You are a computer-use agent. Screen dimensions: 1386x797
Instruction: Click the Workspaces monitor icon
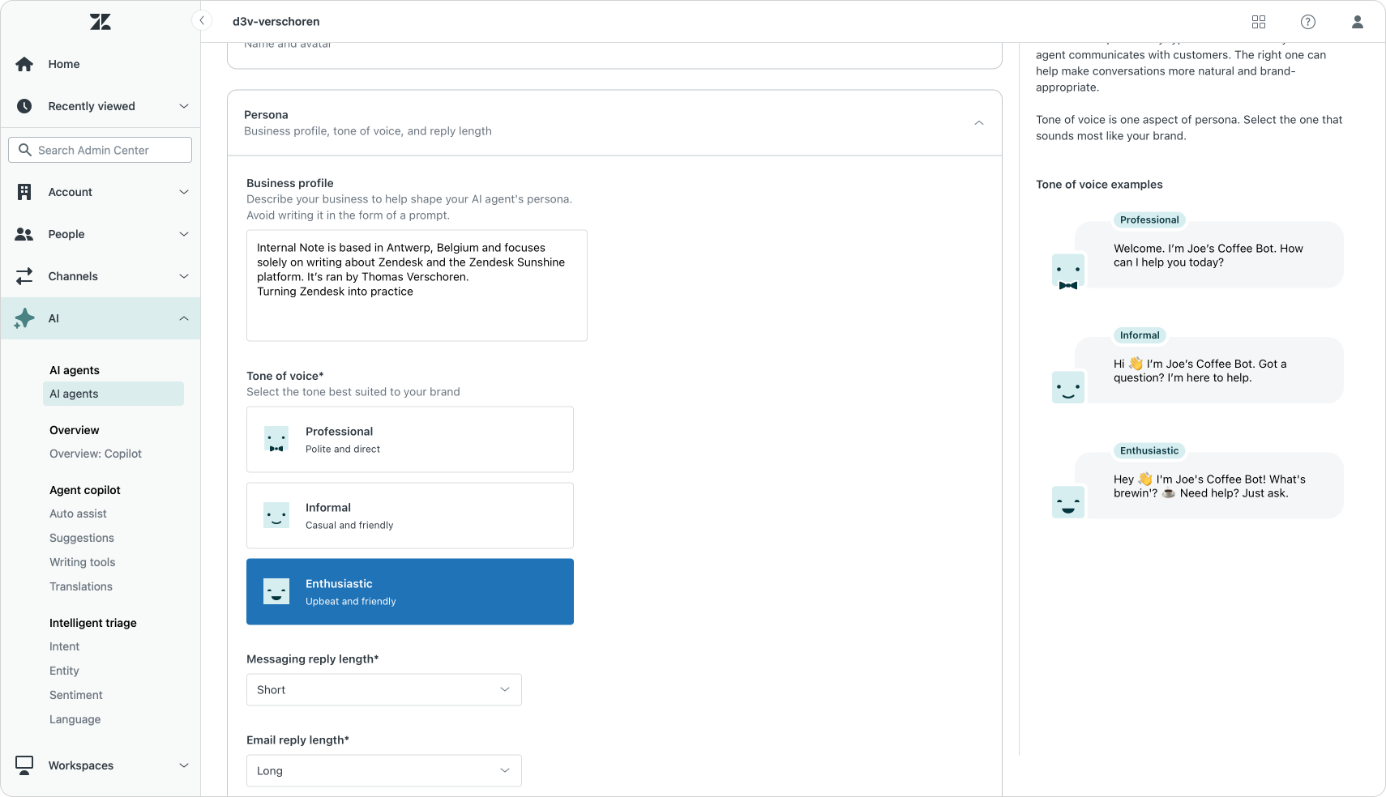click(24, 765)
